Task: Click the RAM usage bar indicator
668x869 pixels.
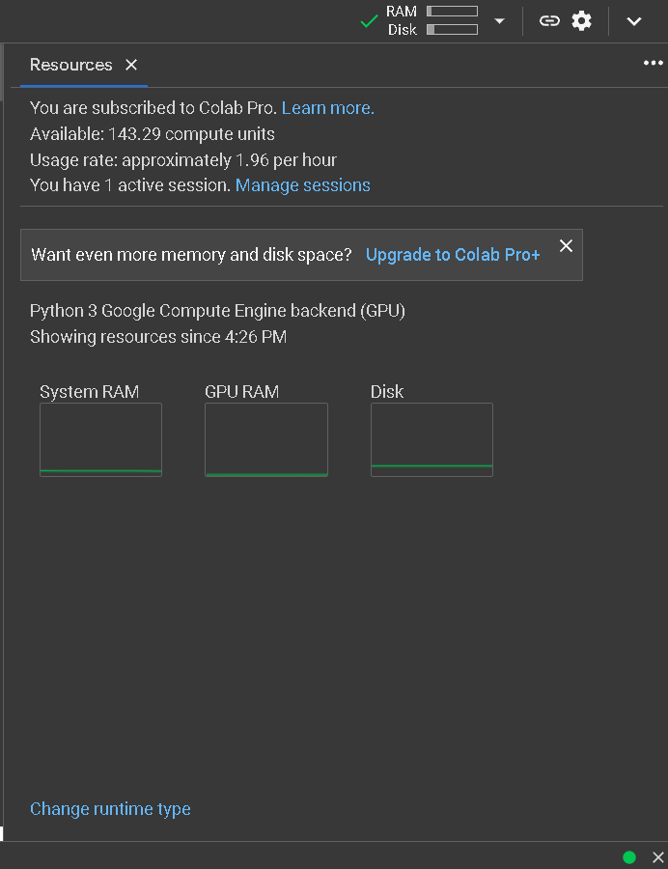Action: (452, 11)
